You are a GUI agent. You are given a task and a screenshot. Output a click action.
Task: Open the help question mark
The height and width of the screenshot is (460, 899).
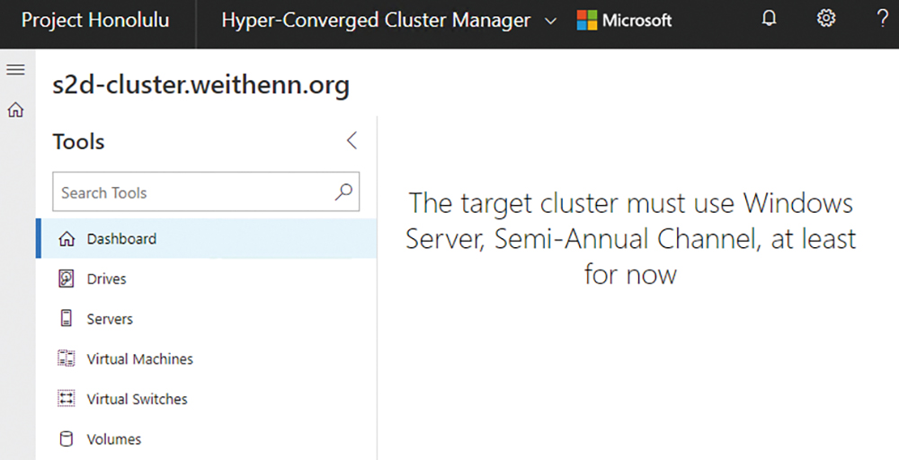[x=883, y=19]
